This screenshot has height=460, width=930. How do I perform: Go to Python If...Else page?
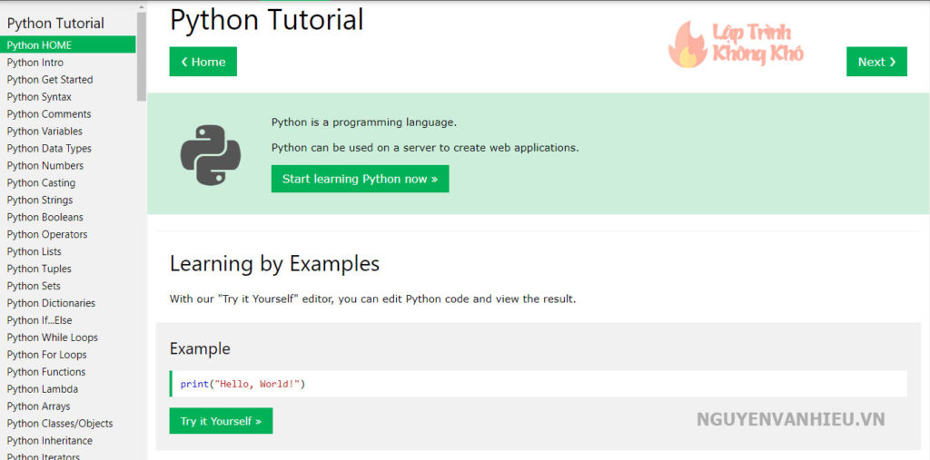tap(39, 320)
